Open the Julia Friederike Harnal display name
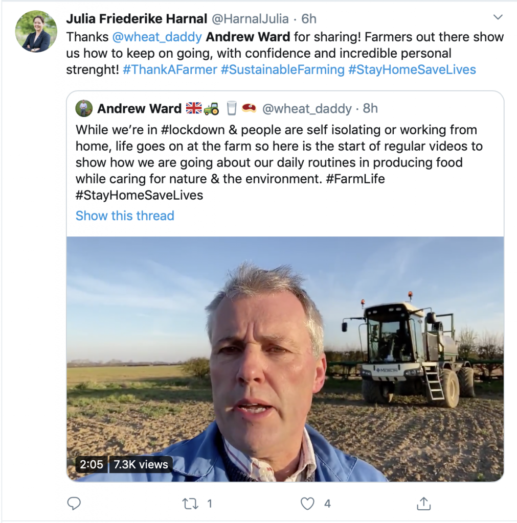This screenshot has width=517, height=523. click(137, 19)
